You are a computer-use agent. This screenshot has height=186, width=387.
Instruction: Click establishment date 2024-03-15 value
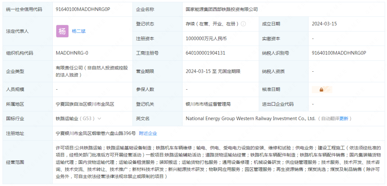324,24
